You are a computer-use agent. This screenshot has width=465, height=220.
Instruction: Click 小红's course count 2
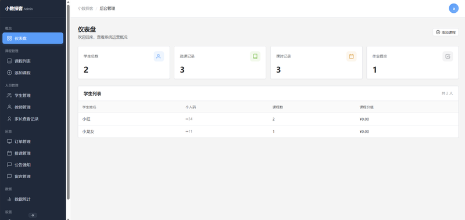pos(273,119)
